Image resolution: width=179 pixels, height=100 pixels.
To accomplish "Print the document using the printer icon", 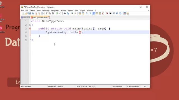I will click(42, 13).
